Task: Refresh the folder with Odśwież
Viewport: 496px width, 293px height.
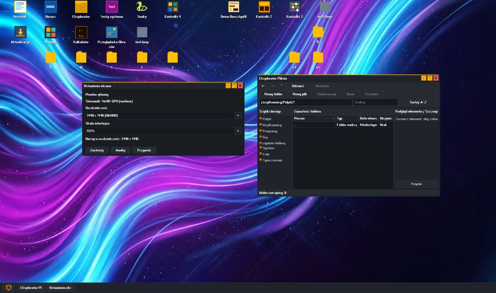Action: (298, 86)
